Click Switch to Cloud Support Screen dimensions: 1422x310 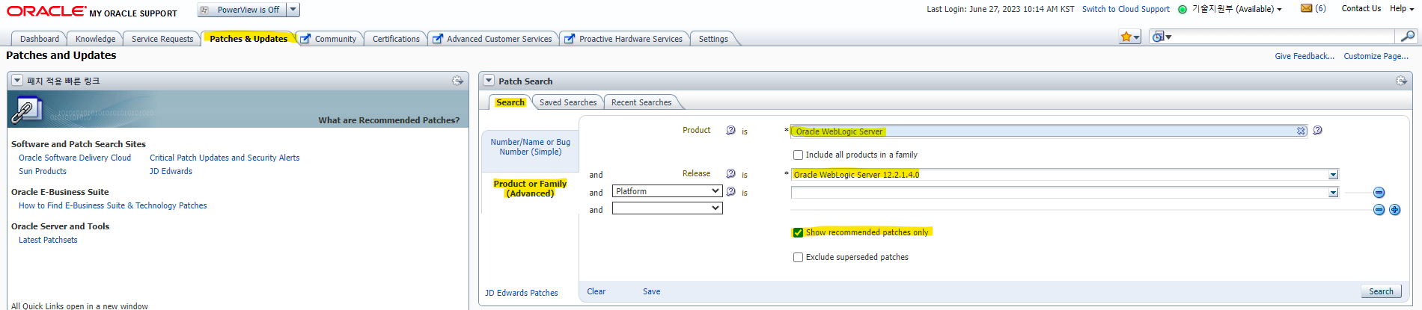(1126, 9)
